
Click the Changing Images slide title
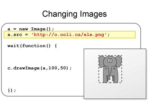[x=74, y=14]
